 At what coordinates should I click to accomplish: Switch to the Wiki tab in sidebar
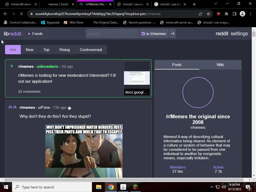click(220, 65)
